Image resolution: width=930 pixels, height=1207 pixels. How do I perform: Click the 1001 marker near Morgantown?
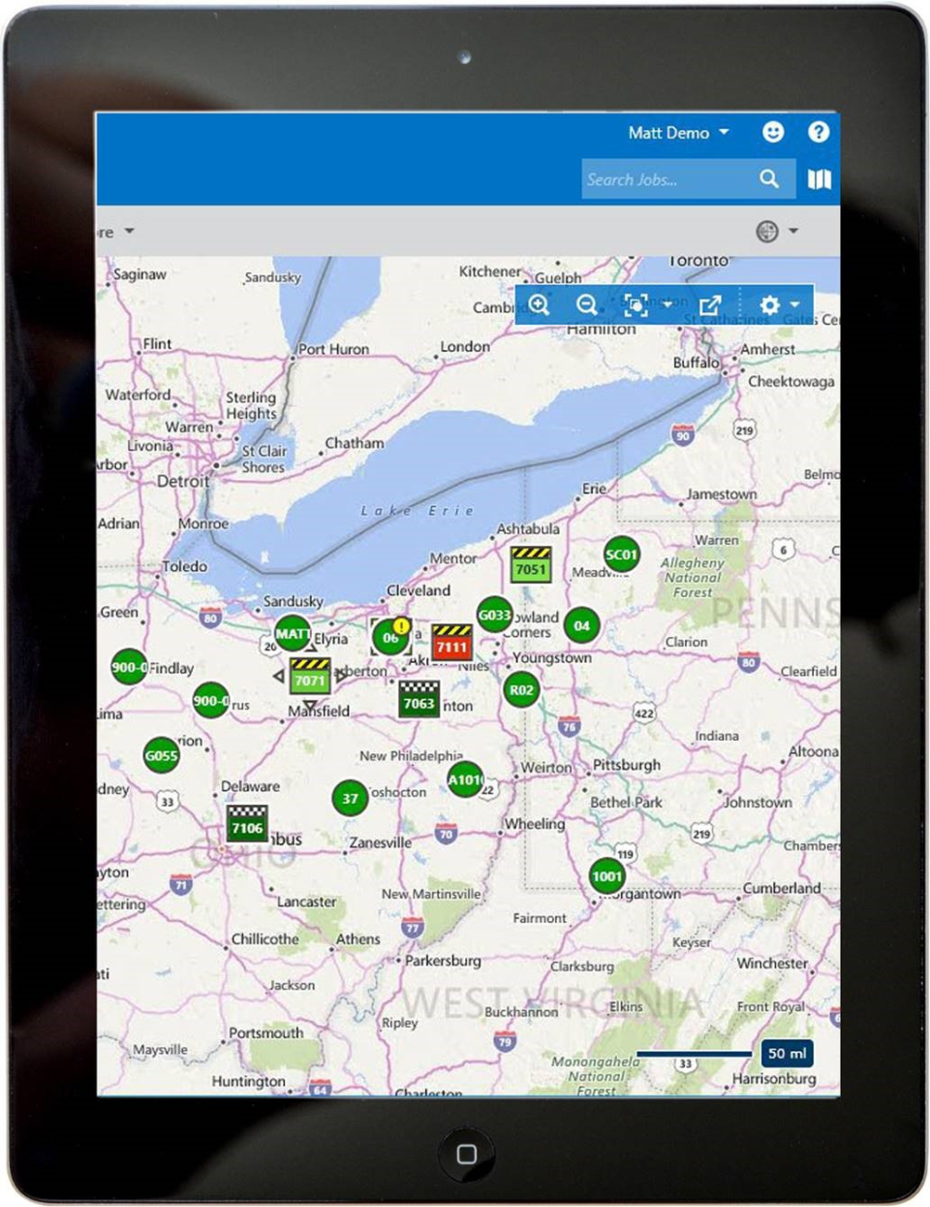[x=606, y=874]
